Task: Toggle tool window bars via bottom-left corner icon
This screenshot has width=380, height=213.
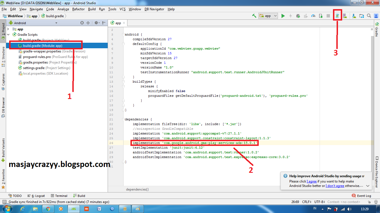Action: (4, 202)
